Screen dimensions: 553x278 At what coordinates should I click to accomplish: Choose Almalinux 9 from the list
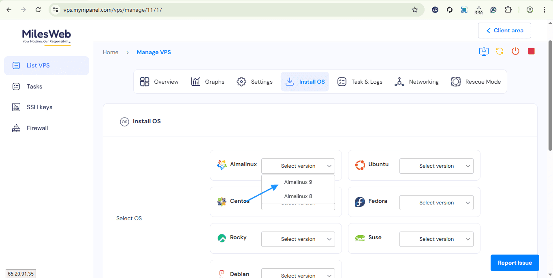(298, 182)
